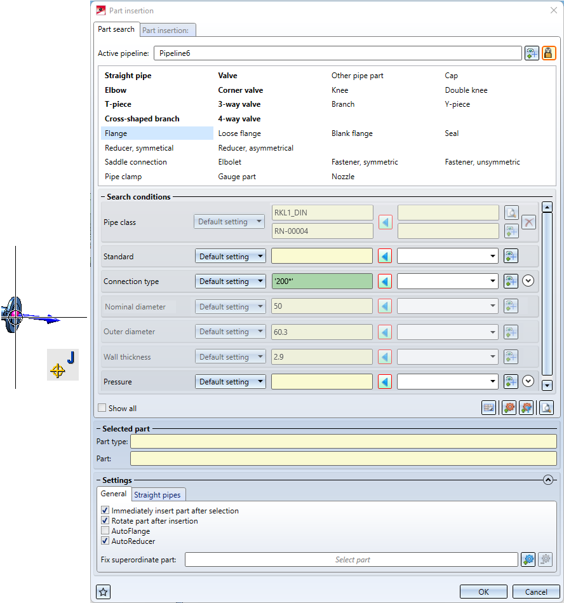The image size is (564, 603).
Task: Click the pick icon next to Active pipeline field
Action: 532,53
